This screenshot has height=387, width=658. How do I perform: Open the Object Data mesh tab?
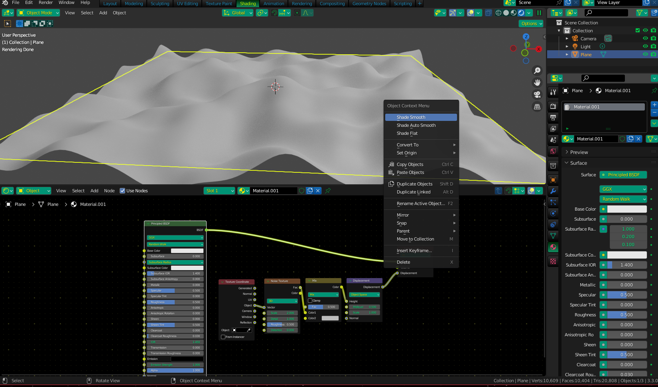coord(553,235)
